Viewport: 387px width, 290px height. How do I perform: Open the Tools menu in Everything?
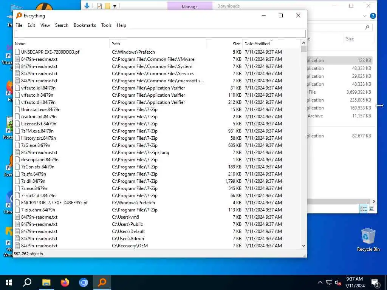(106, 25)
